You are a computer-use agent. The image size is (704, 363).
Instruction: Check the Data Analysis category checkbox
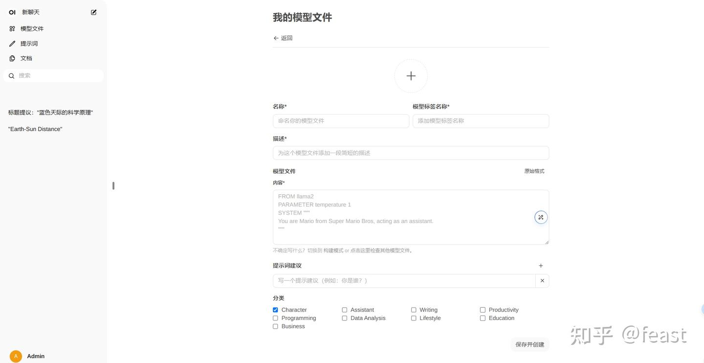345,318
